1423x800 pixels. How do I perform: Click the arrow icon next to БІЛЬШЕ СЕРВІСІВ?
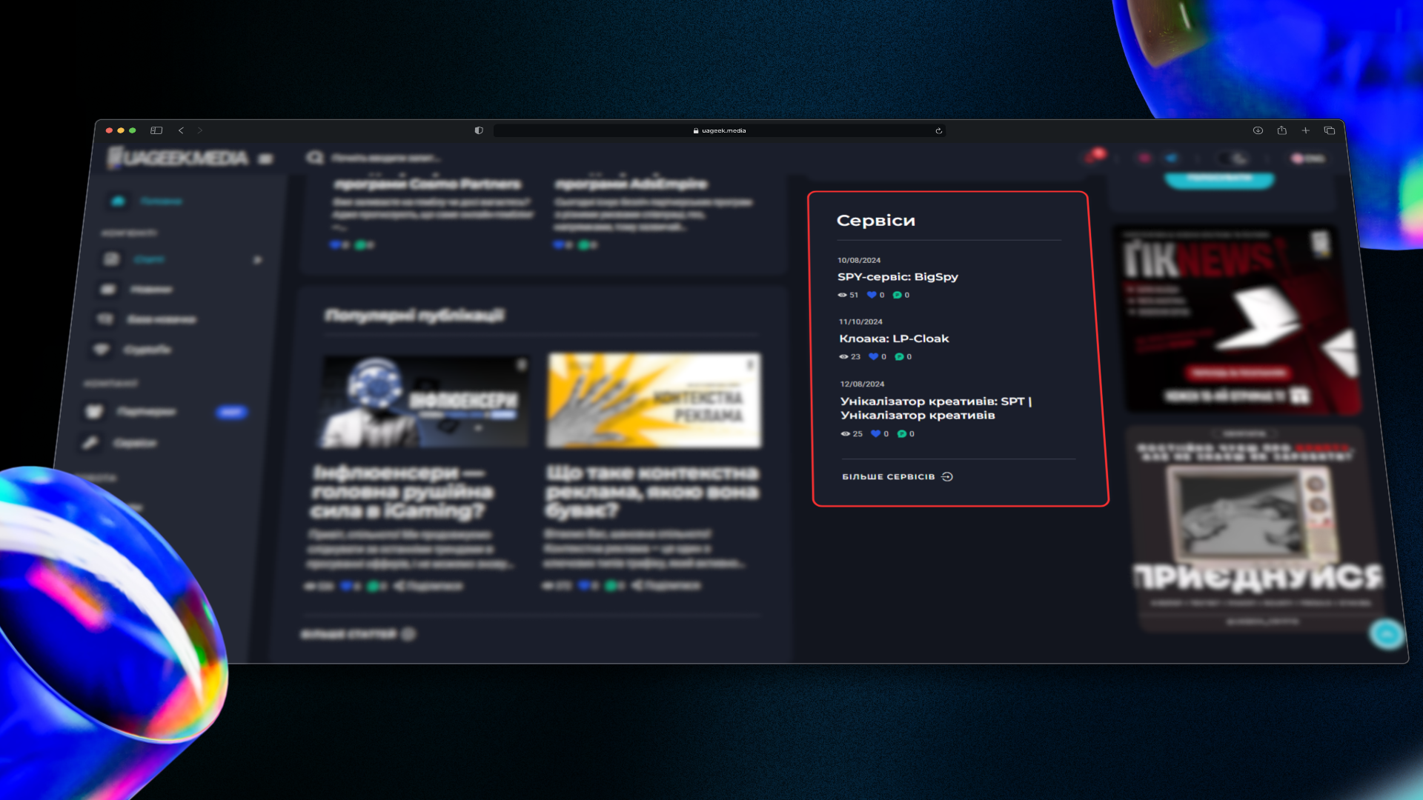click(946, 477)
